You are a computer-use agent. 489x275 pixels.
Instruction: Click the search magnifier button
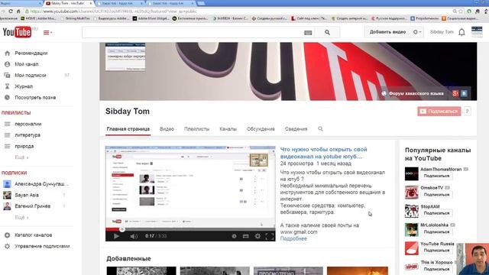pyautogui.click(x=327, y=32)
